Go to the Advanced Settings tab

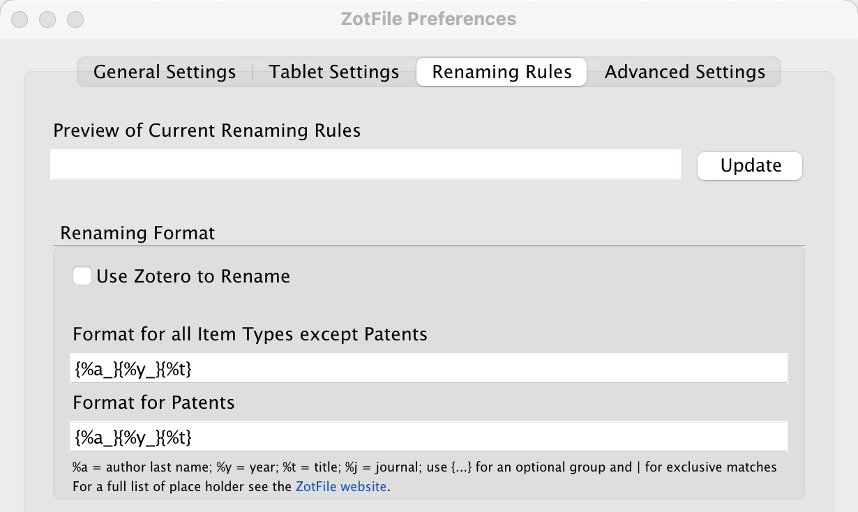[684, 73]
